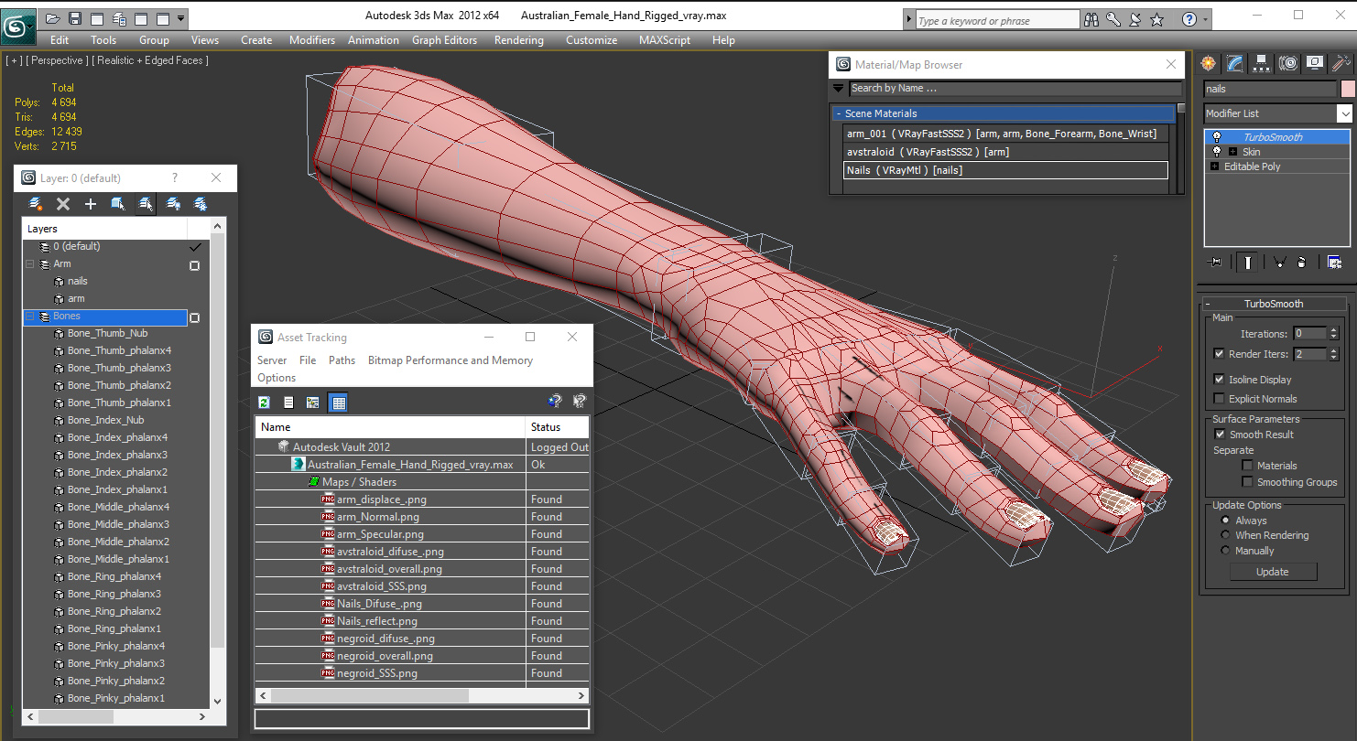Click Make Unique icon below stack
Image resolution: width=1357 pixels, height=741 pixels.
[x=1279, y=263]
